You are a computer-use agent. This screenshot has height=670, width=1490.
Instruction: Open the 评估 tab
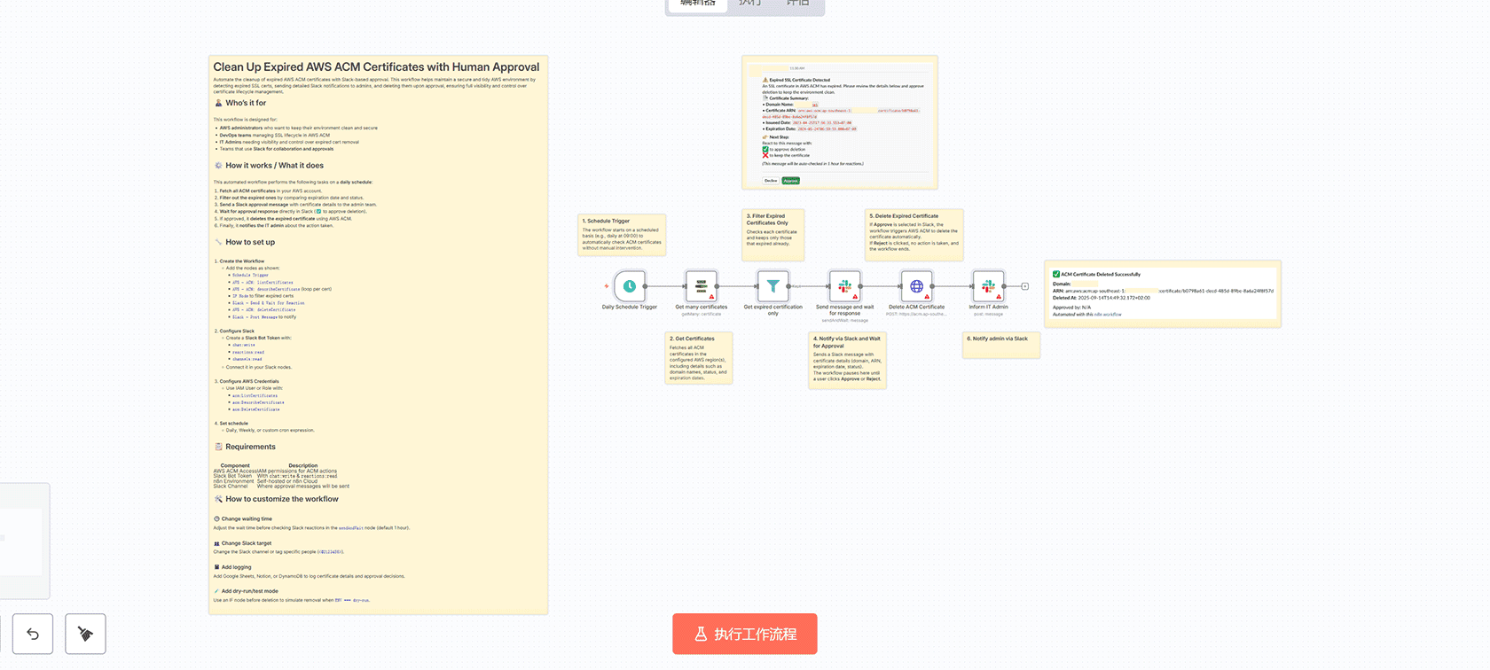[798, 4]
